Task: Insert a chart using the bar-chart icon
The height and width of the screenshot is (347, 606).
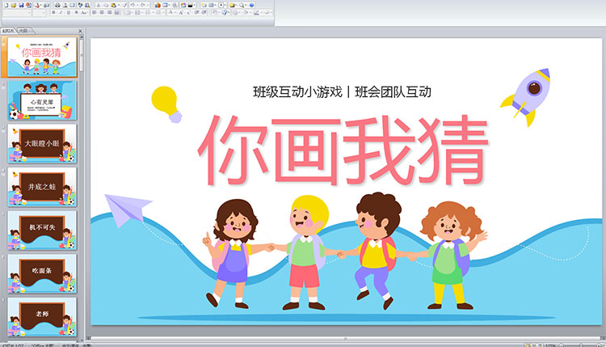Action: 158,6
